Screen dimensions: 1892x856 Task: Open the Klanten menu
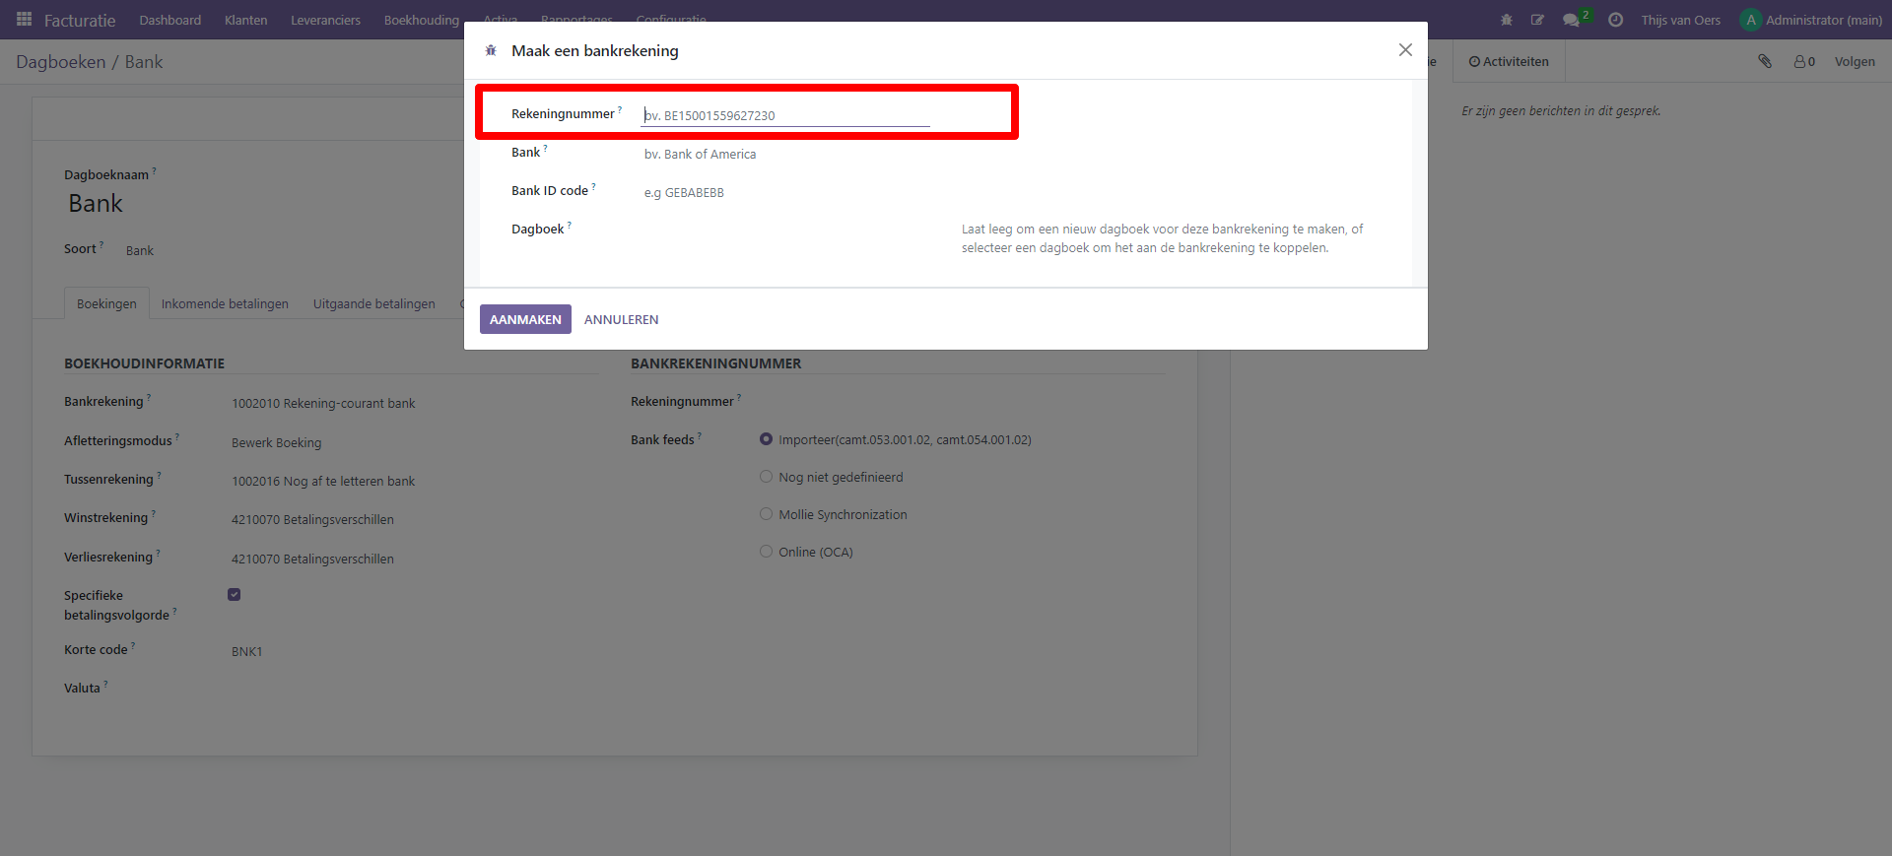pyautogui.click(x=245, y=20)
